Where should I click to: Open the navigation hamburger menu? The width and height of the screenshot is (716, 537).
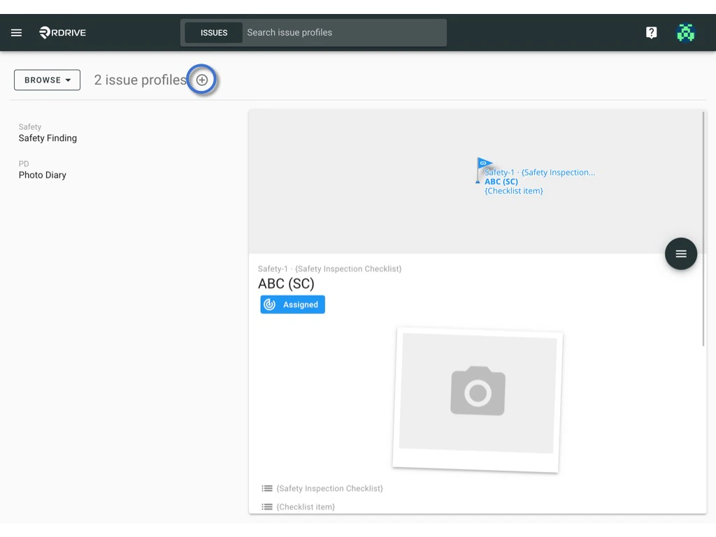(16, 32)
